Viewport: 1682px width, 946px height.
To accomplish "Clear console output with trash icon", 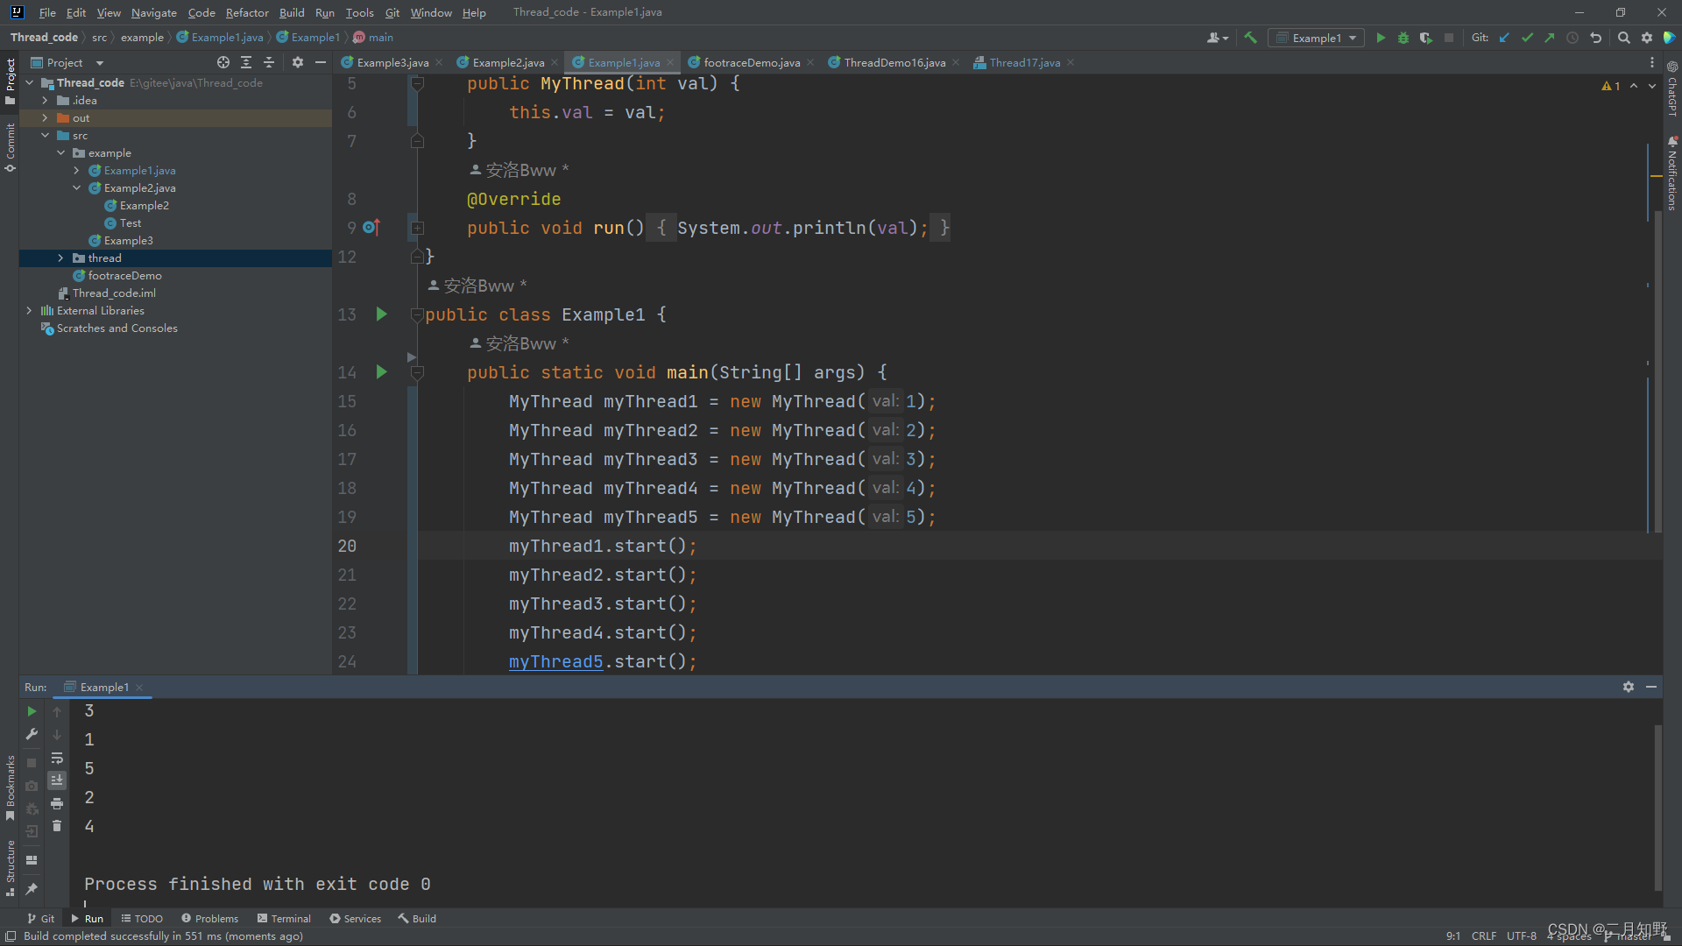I will click(57, 826).
